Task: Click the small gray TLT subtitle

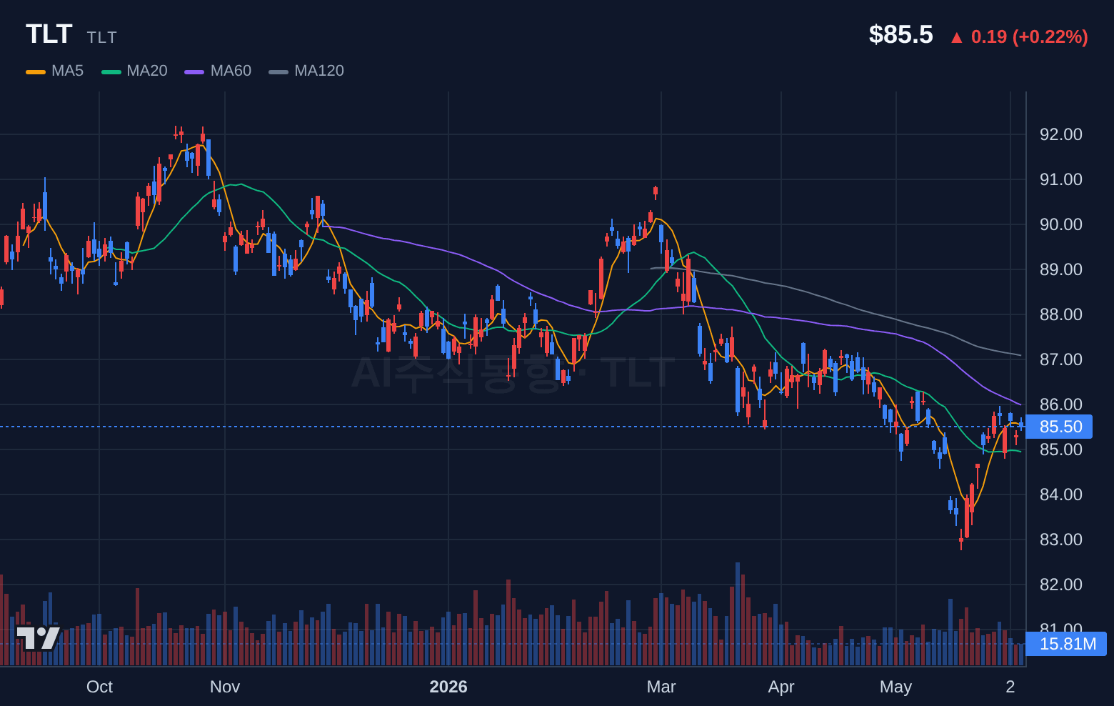Action: pos(102,37)
